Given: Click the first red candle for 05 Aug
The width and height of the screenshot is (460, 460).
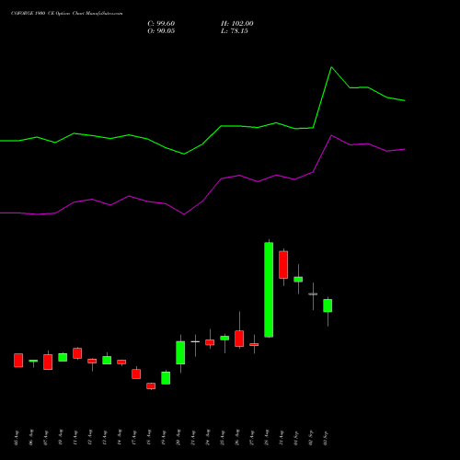Looking at the screenshot, I should click(x=18, y=361).
